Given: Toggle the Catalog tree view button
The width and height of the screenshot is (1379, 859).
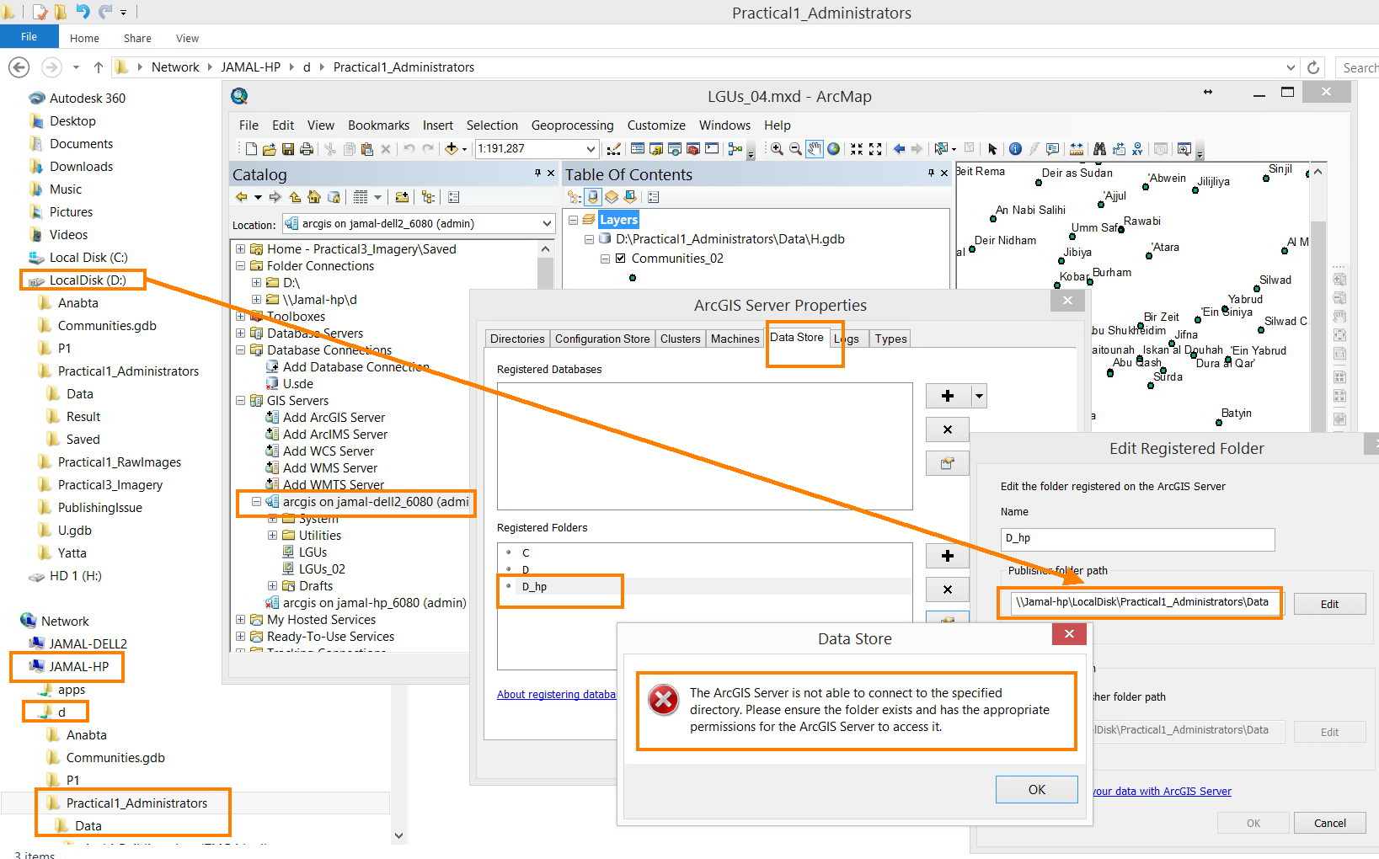Looking at the screenshot, I should pyautogui.click(x=428, y=197).
